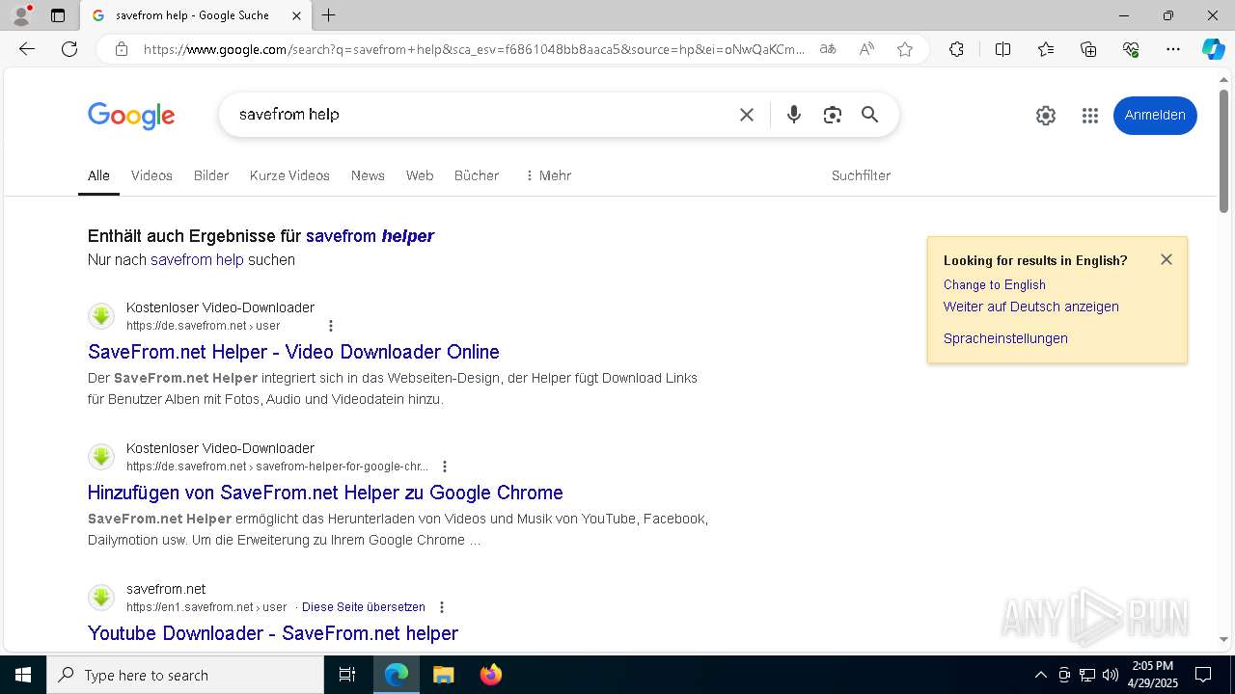Image resolution: width=1235 pixels, height=694 pixels.
Task: Open the Favorites list icon
Action: 1046,49
